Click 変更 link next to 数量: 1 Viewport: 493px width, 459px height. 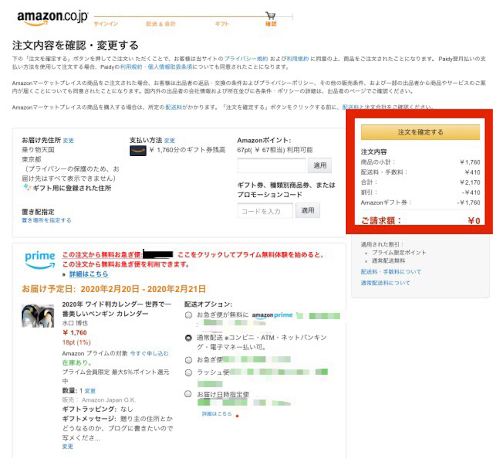tap(90, 391)
